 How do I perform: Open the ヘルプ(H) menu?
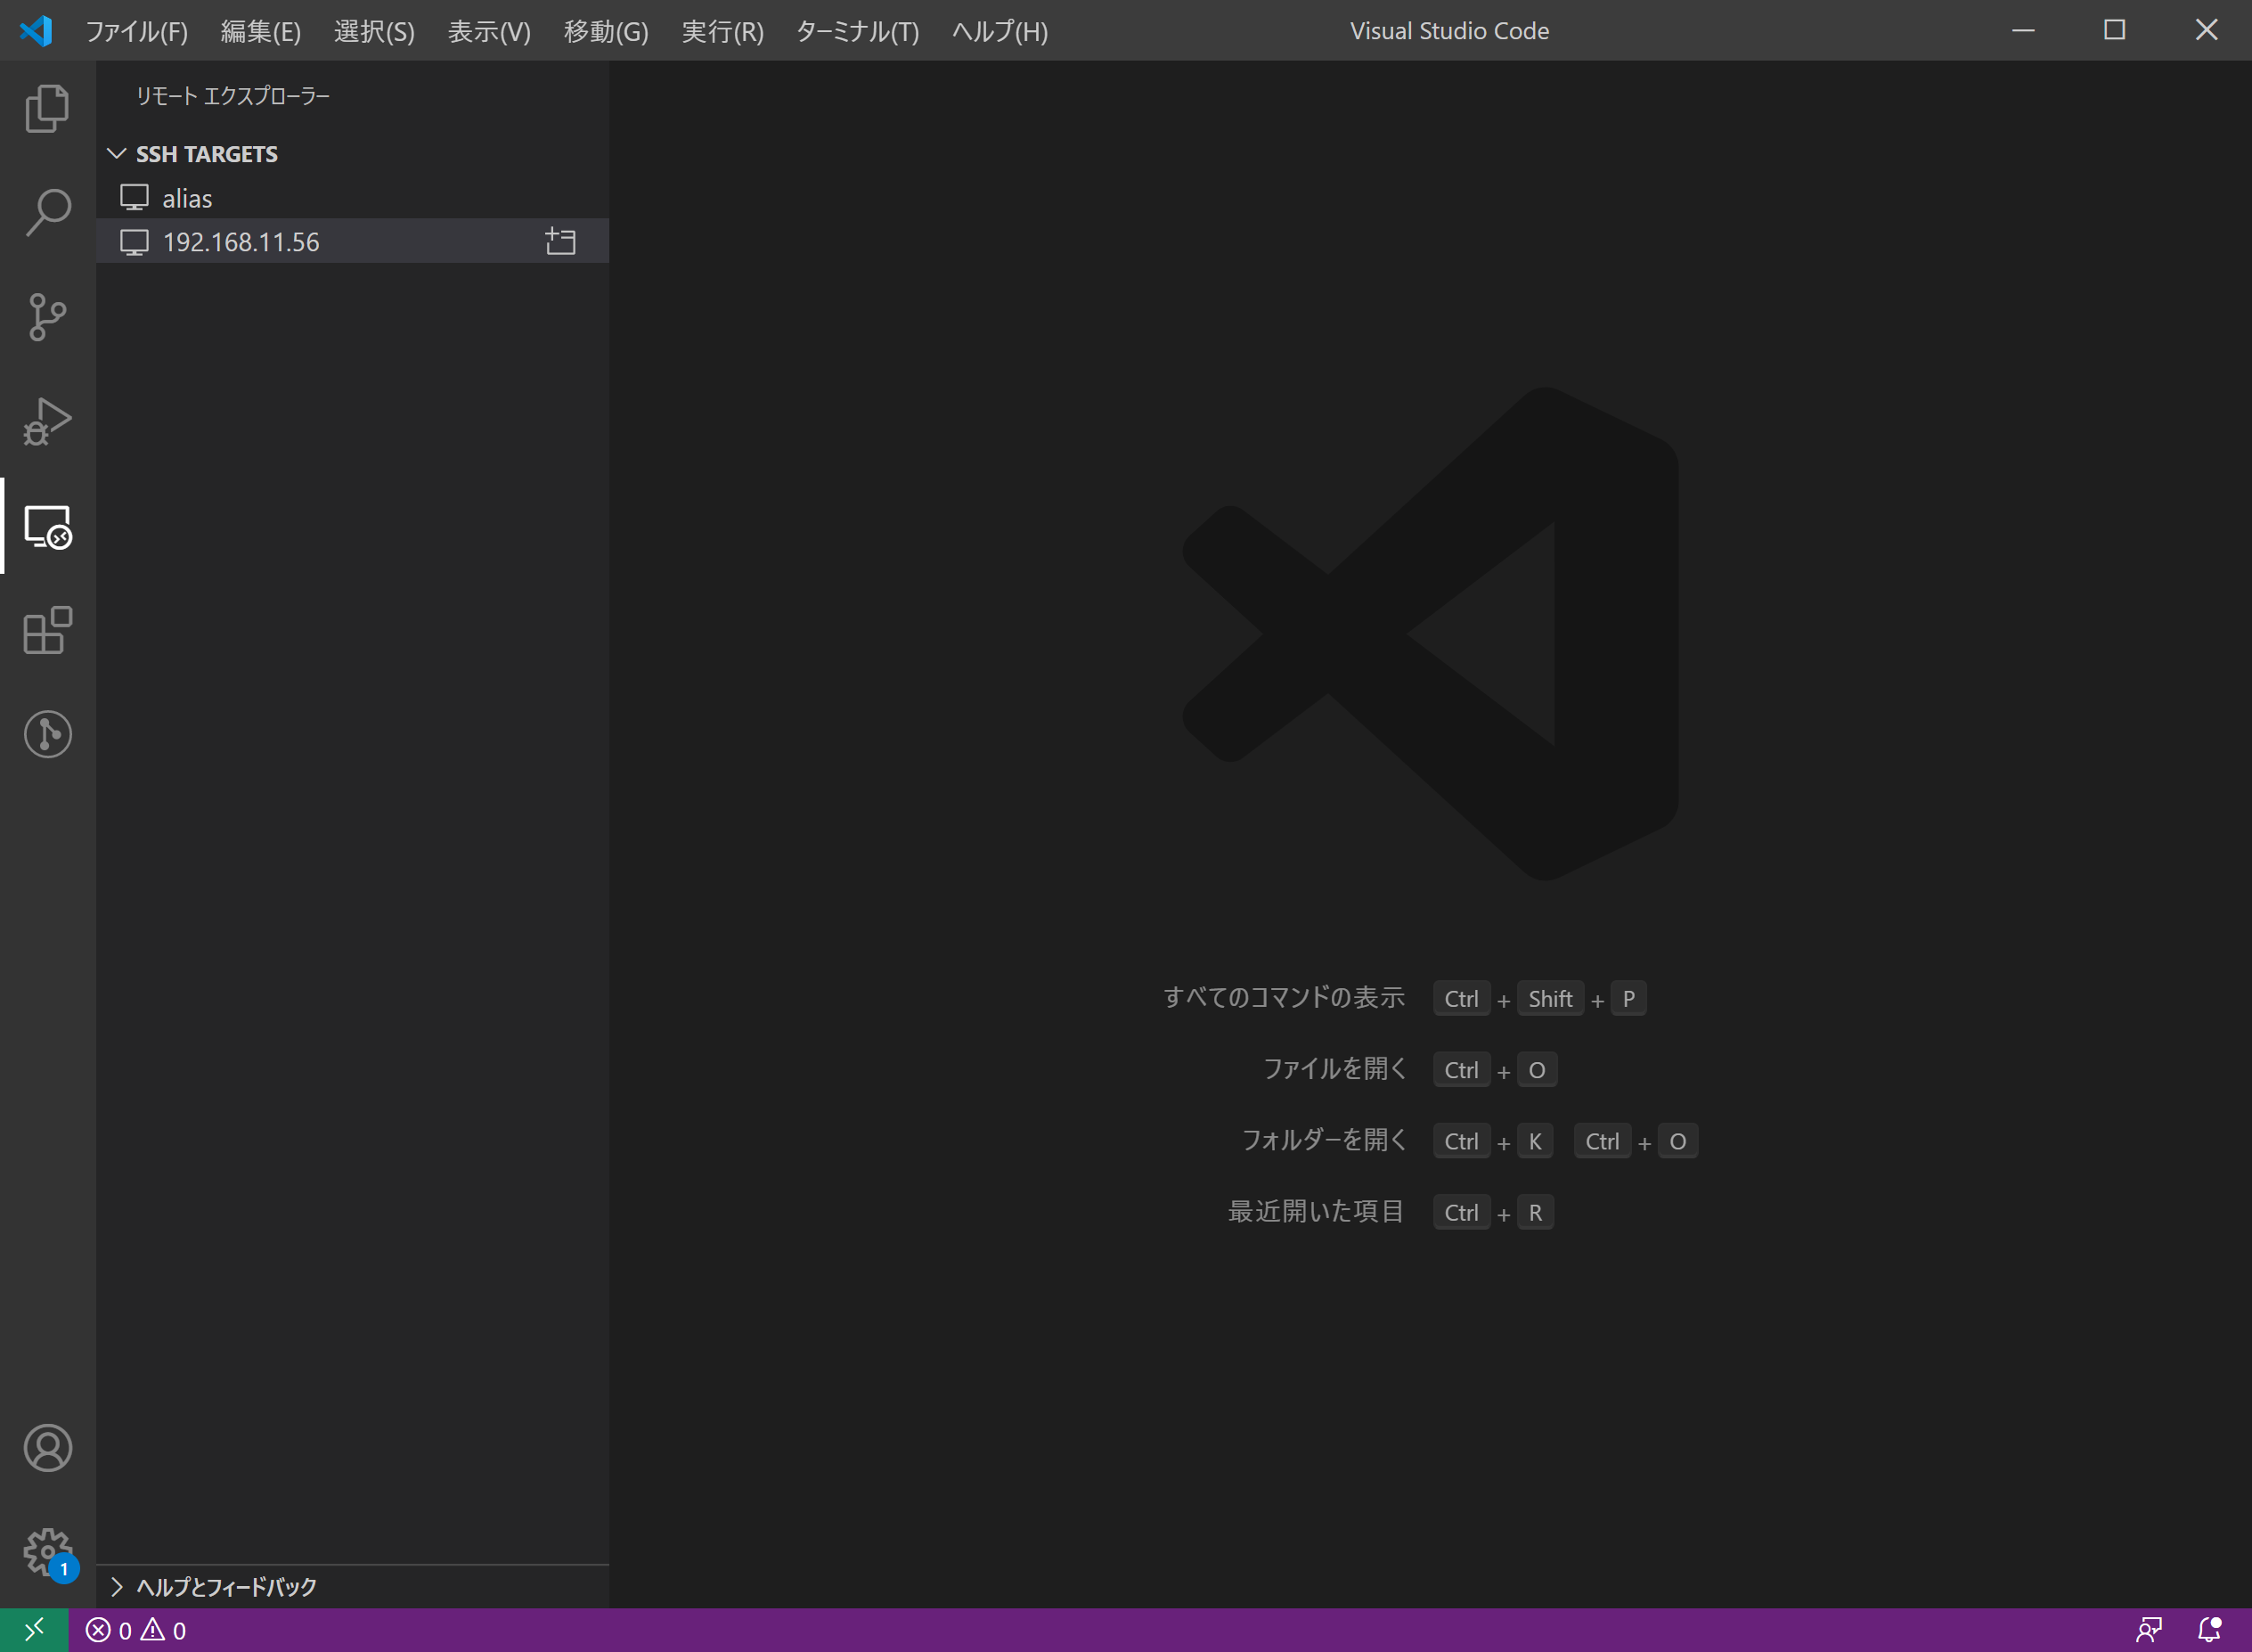click(1000, 31)
